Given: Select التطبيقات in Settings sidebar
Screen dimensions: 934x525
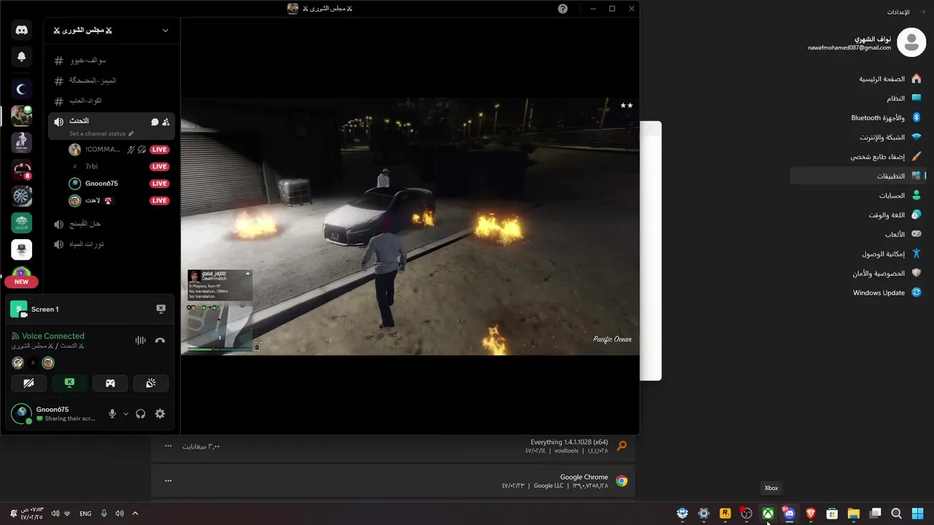Looking at the screenshot, I should pyautogui.click(x=857, y=176).
